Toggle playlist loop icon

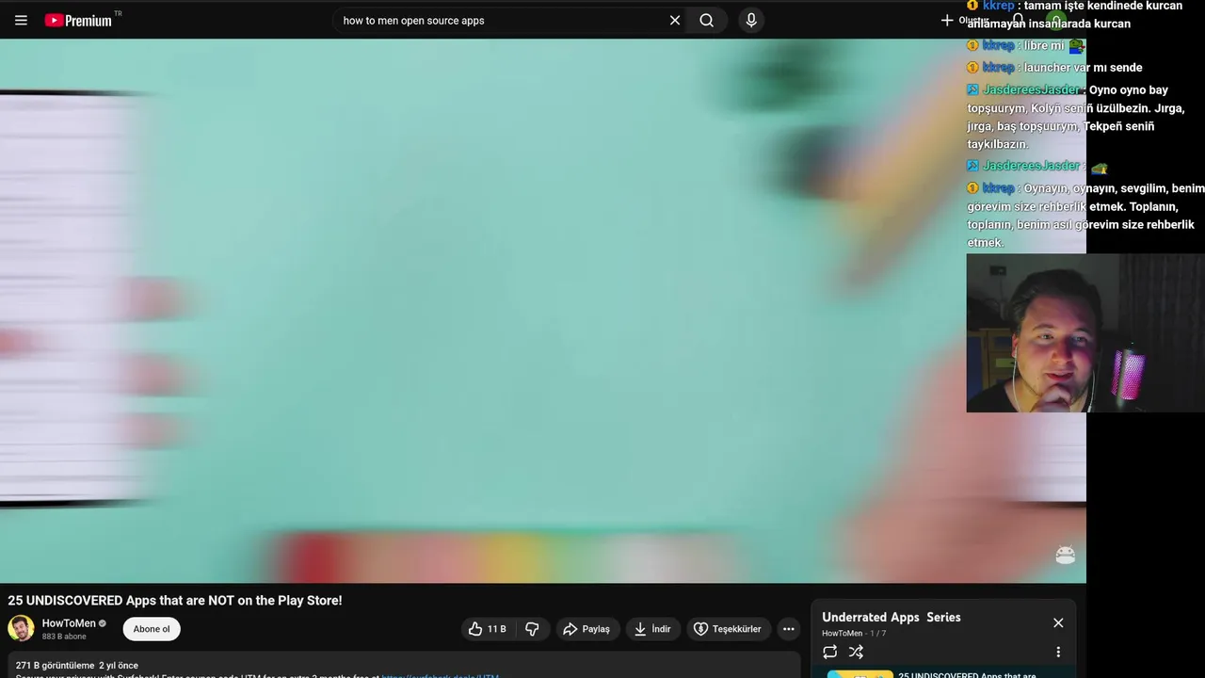829,652
